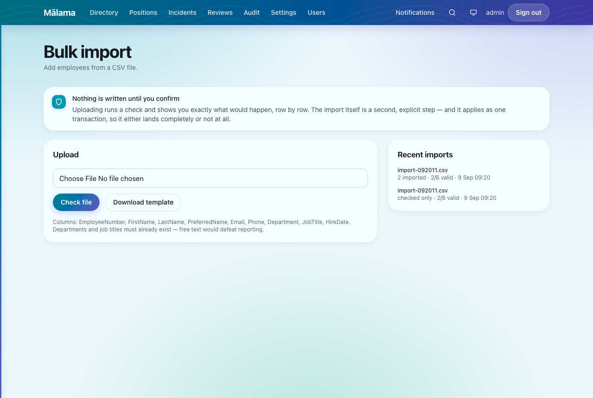Click the Check file button
The image size is (593, 398).
(x=76, y=202)
